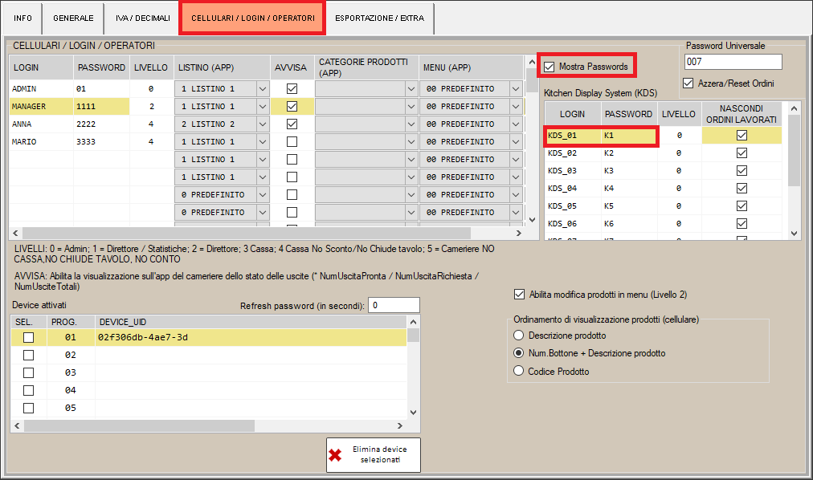The width and height of the screenshot is (813, 480).
Task: Switch to the IVA / DECIMALI tab
Action: coord(141,18)
